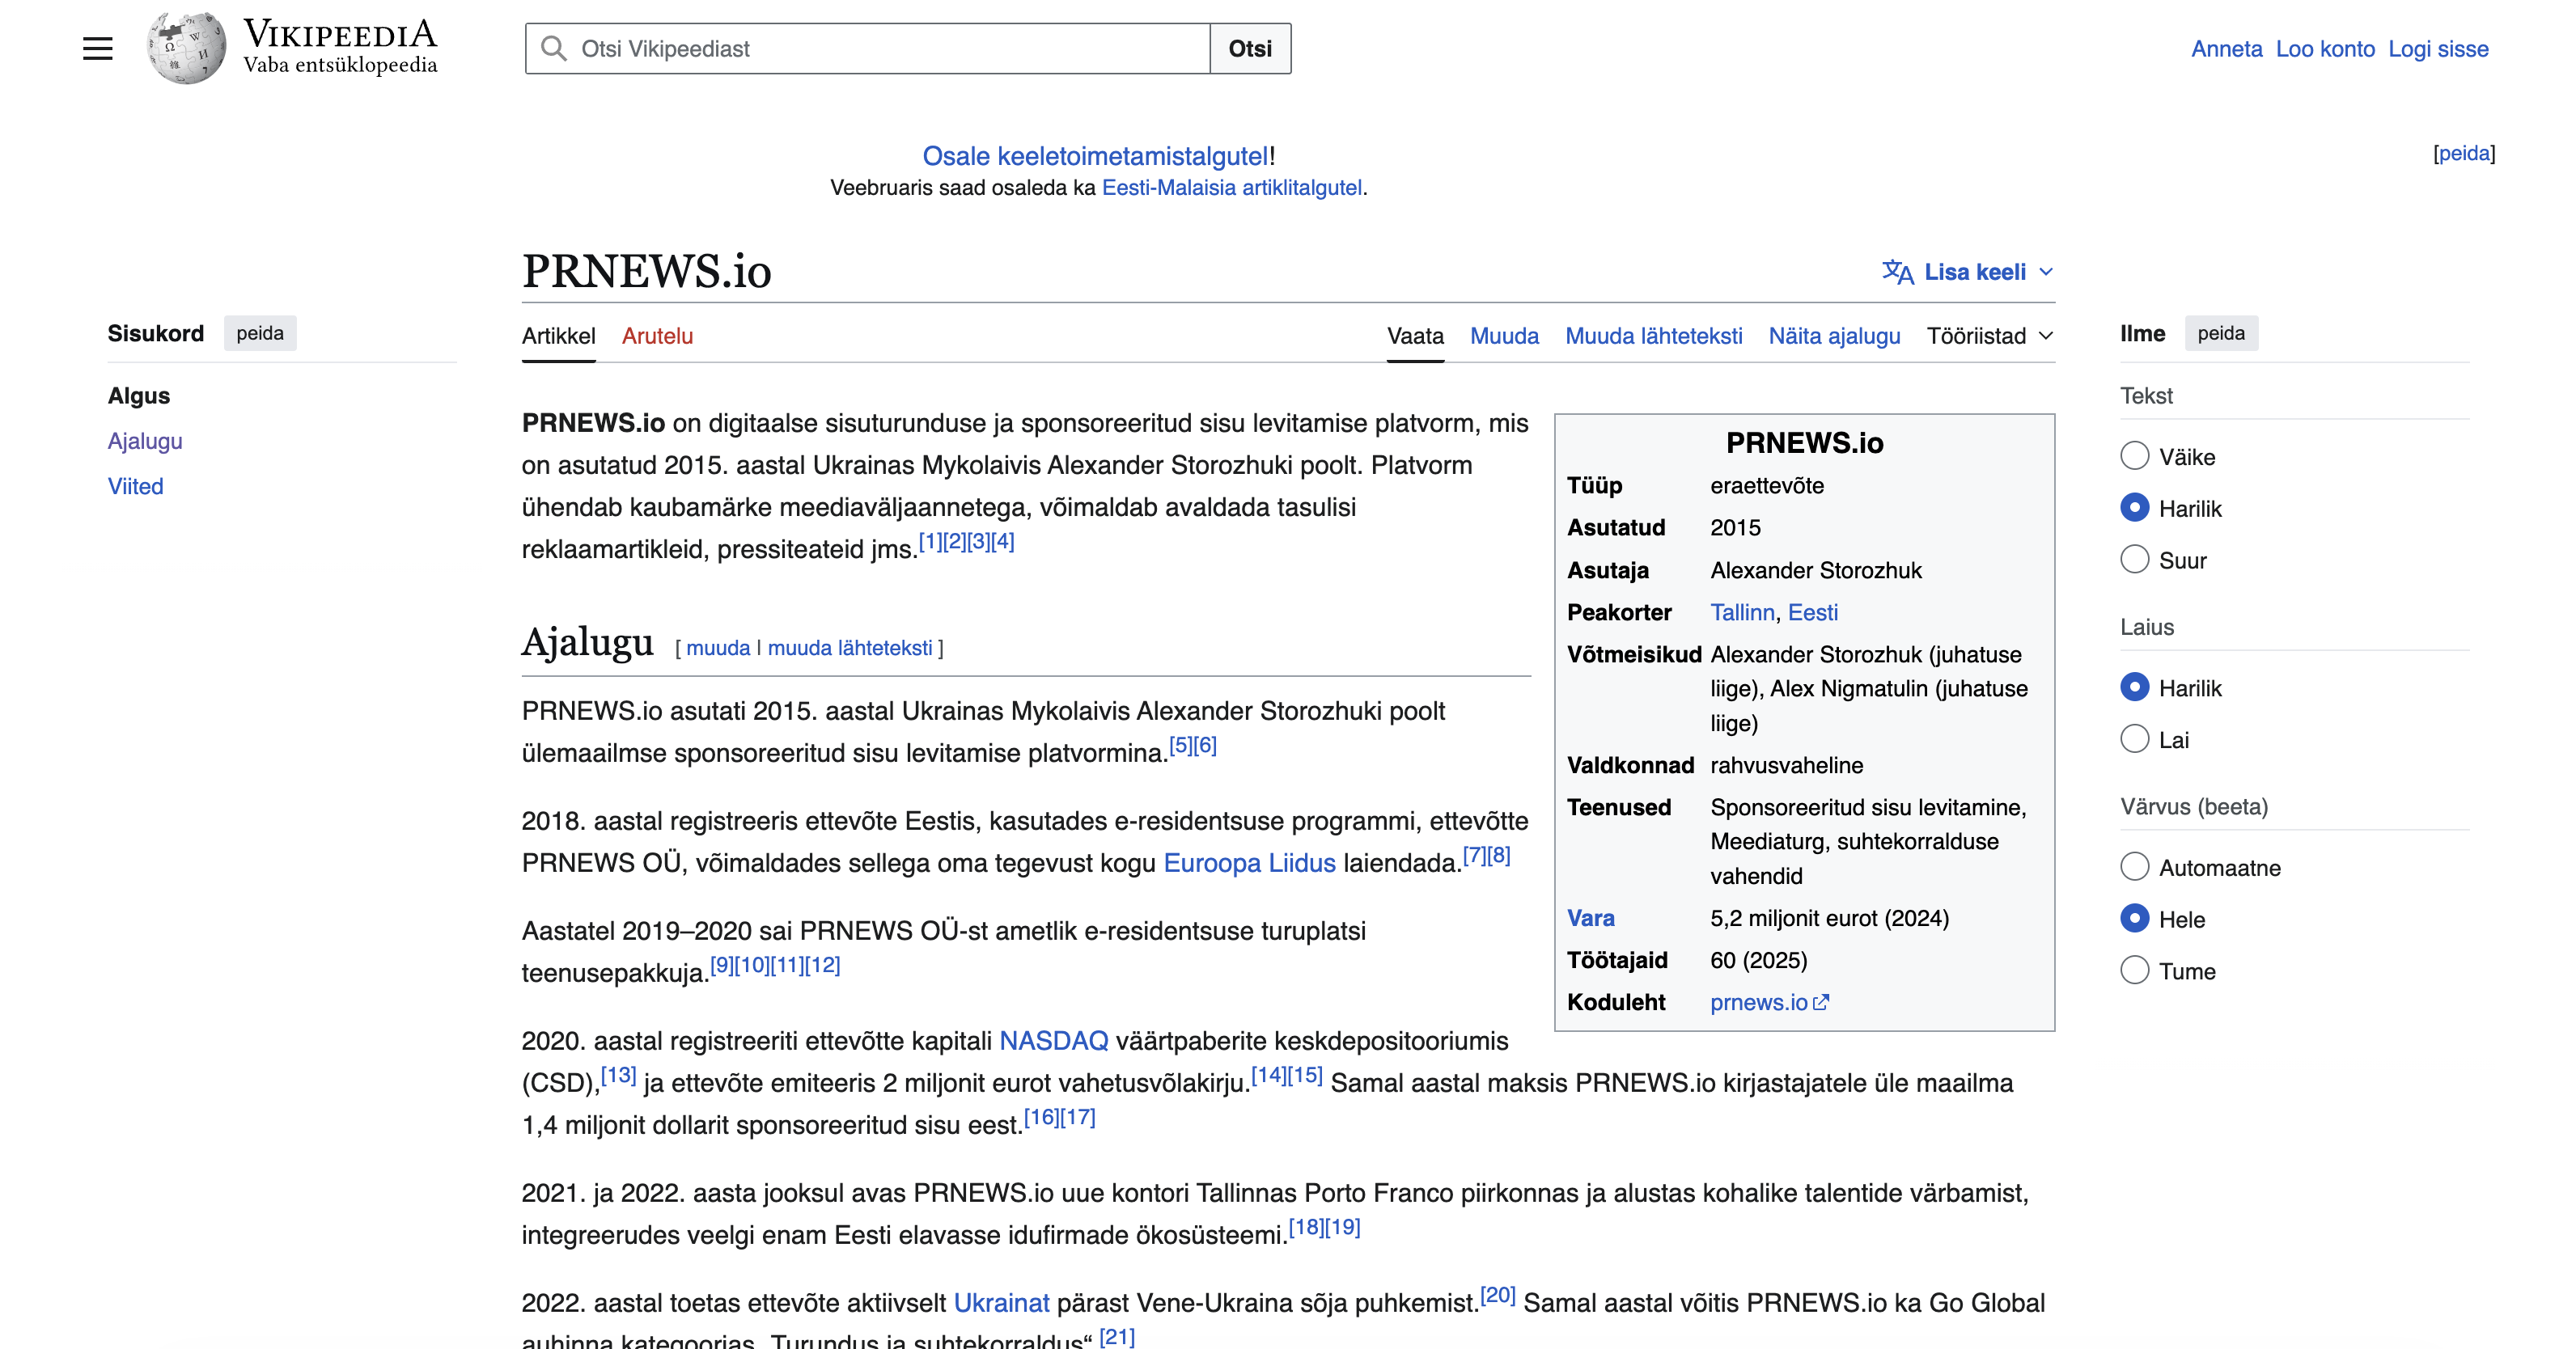Screen dimensions: 2576x1349
Task: Open the Artikkel tab
Action: 558,336
